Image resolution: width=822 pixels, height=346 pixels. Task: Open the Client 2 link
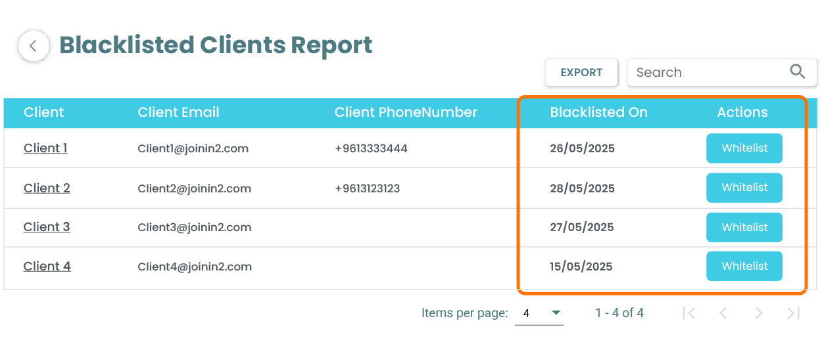coord(47,188)
